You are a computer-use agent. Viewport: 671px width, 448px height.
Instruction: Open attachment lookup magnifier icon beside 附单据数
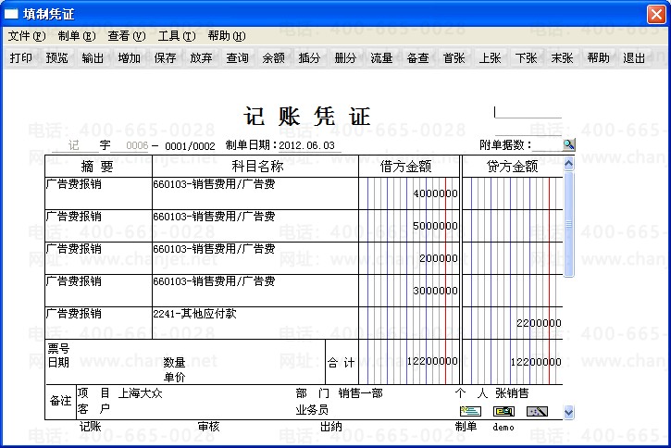[568, 145]
